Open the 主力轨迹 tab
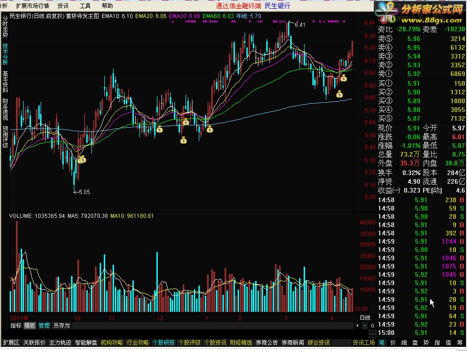The image size is (467, 351). tap(60, 343)
